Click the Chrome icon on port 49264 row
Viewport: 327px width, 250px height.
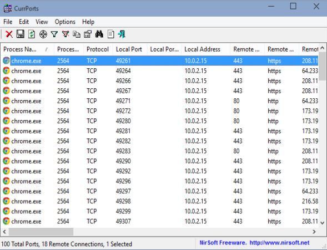click(x=6, y=71)
